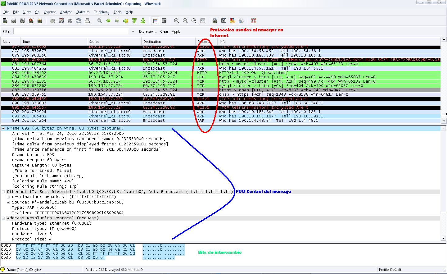Select the Find Packet magnifier icon
The height and width of the screenshot is (274, 447).
tap(99, 21)
